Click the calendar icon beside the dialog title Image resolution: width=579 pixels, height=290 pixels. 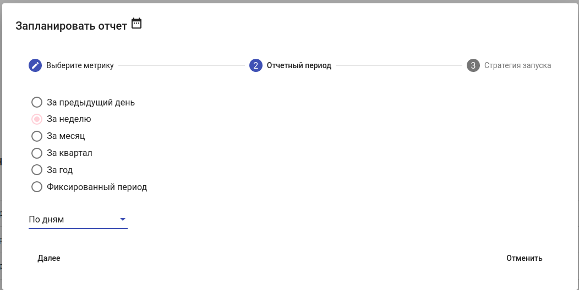(x=136, y=24)
